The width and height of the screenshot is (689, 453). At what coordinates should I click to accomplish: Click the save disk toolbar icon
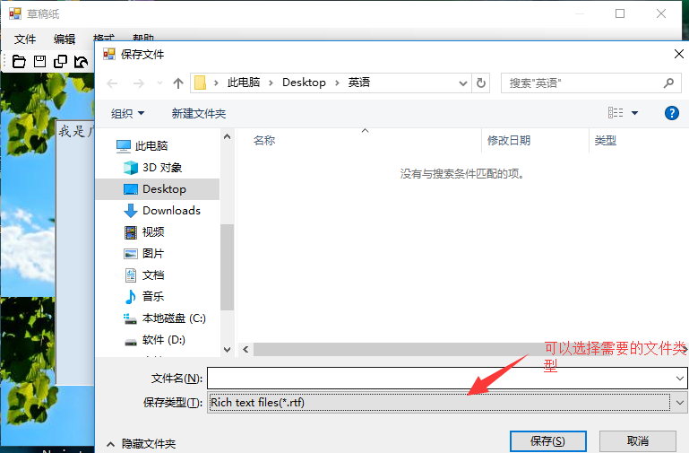tap(40, 62)
